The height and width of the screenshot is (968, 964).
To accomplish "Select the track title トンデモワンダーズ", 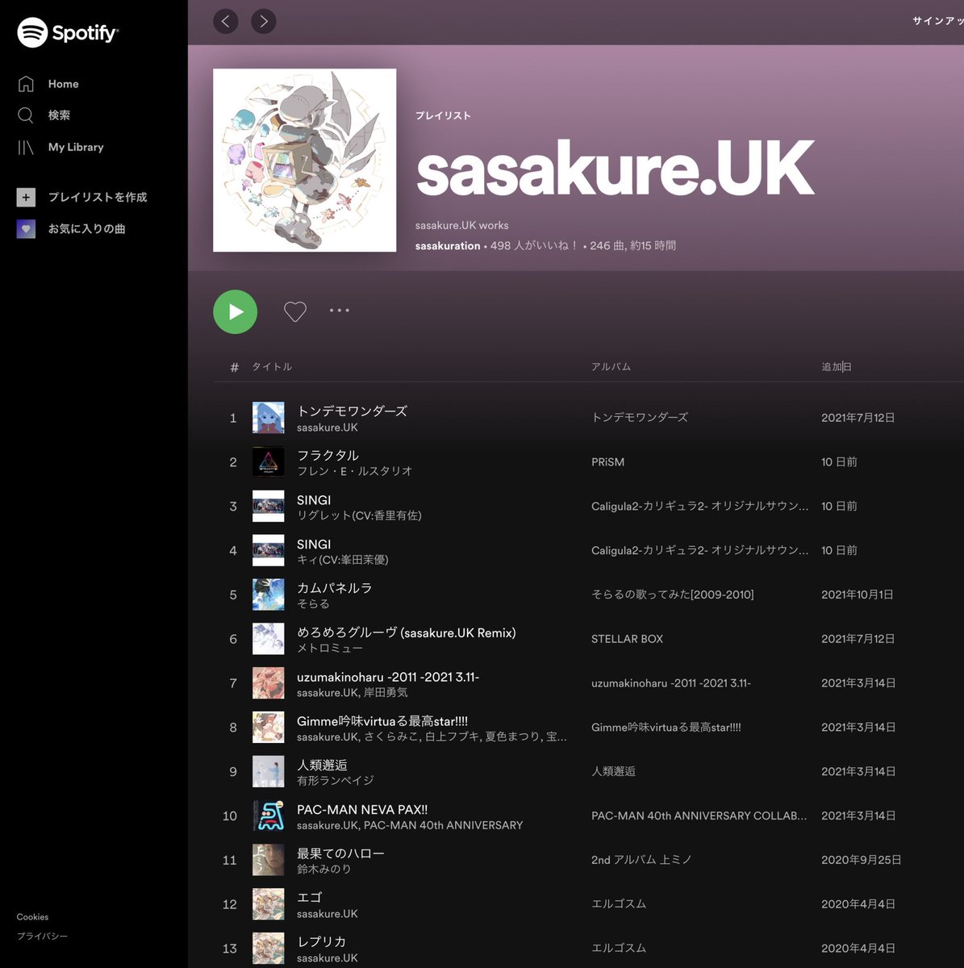I will (352, 411).
